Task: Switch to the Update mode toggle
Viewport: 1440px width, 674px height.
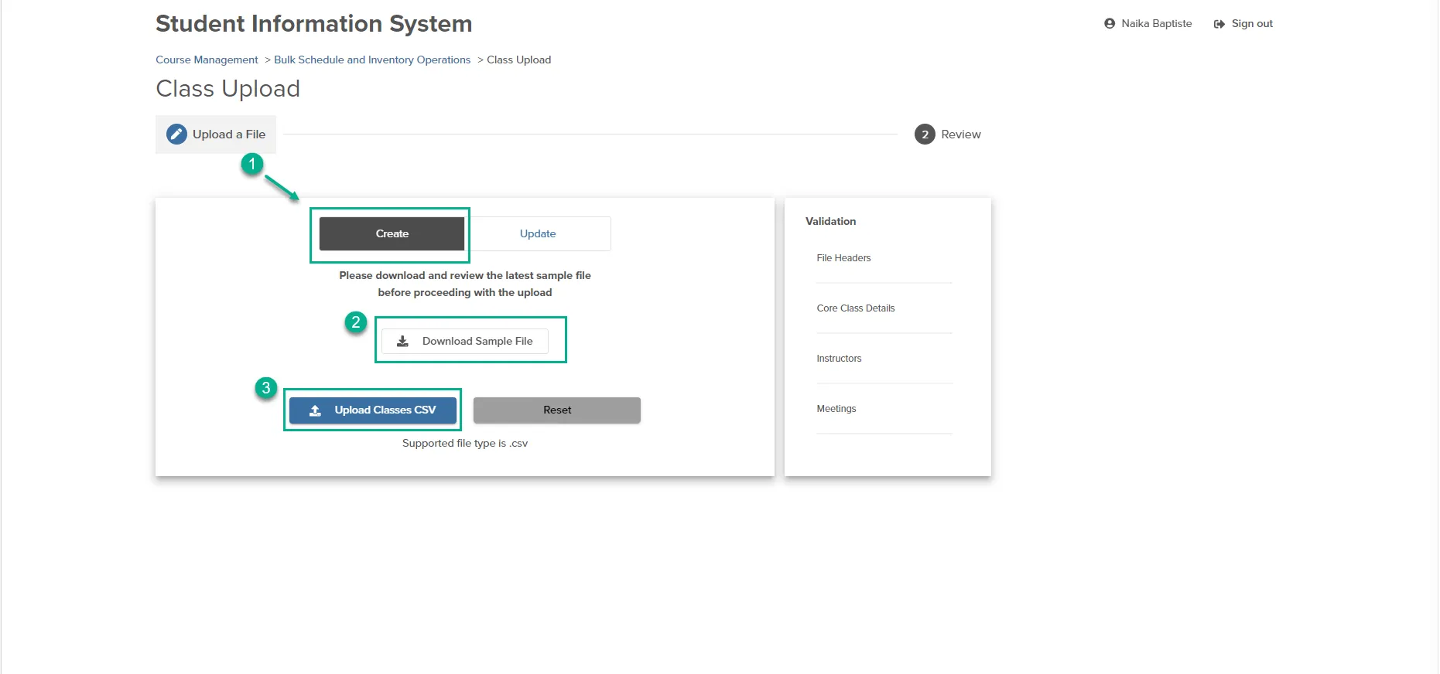Action: (x=538, y=233)
